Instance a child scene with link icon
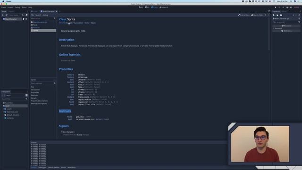The image size is (302, 170). coord(6,15)
